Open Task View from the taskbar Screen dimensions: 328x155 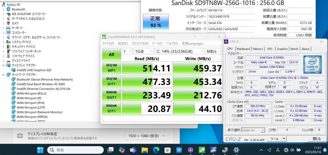click(110, 150)
